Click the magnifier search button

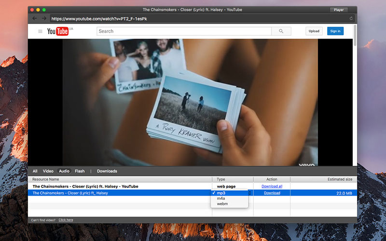(x=281, y=31)
